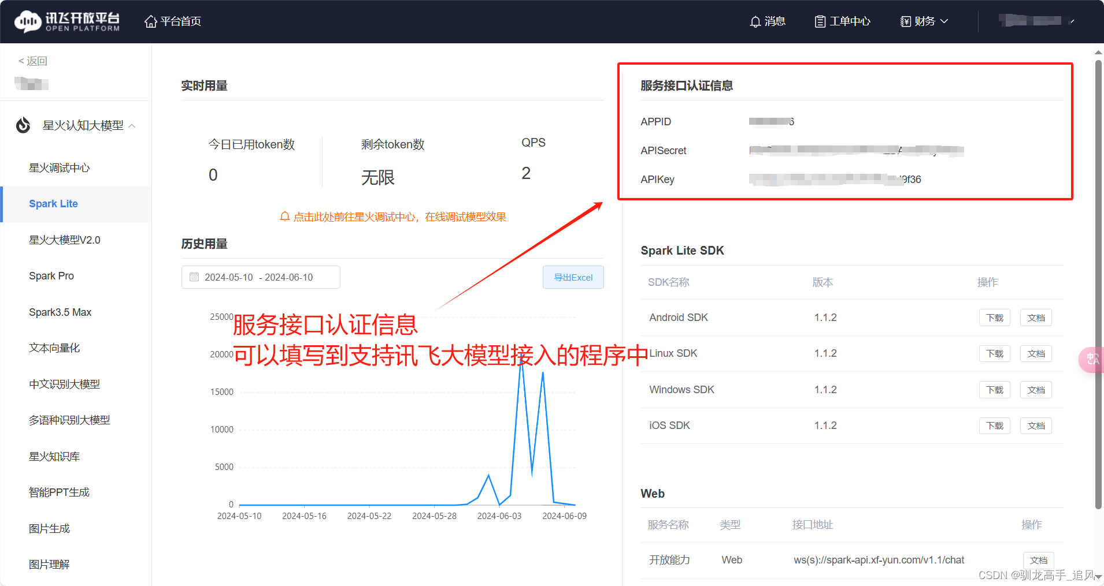
Task: Click the calendar icon in date field
Action: (194, 277)
